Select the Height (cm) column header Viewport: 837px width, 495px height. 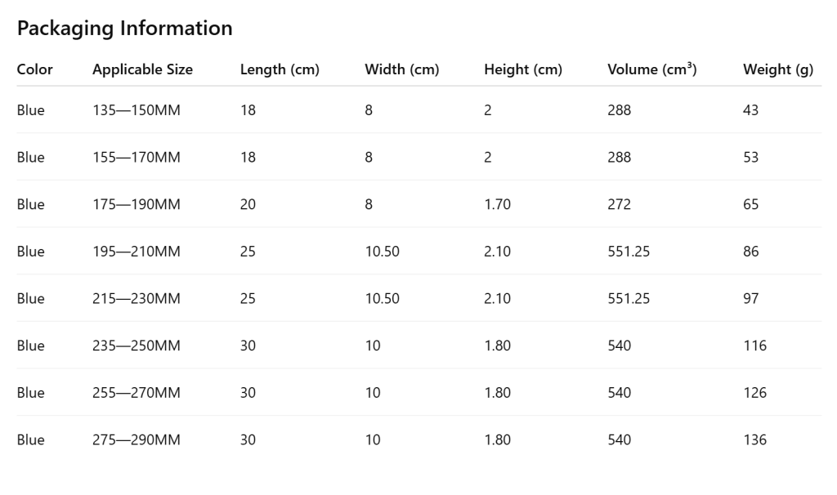tap(523, 69)
